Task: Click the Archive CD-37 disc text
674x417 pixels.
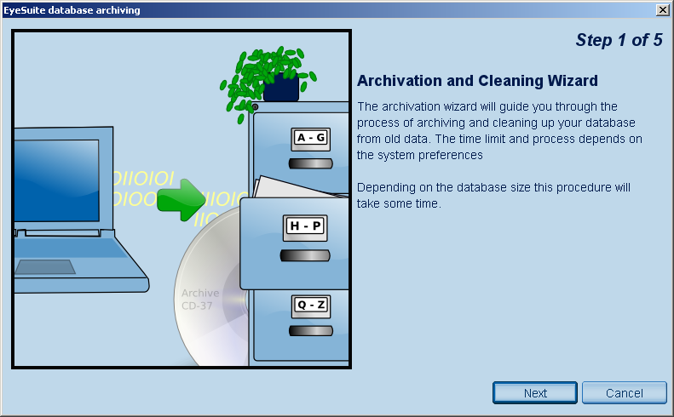Action: [199, 299]
